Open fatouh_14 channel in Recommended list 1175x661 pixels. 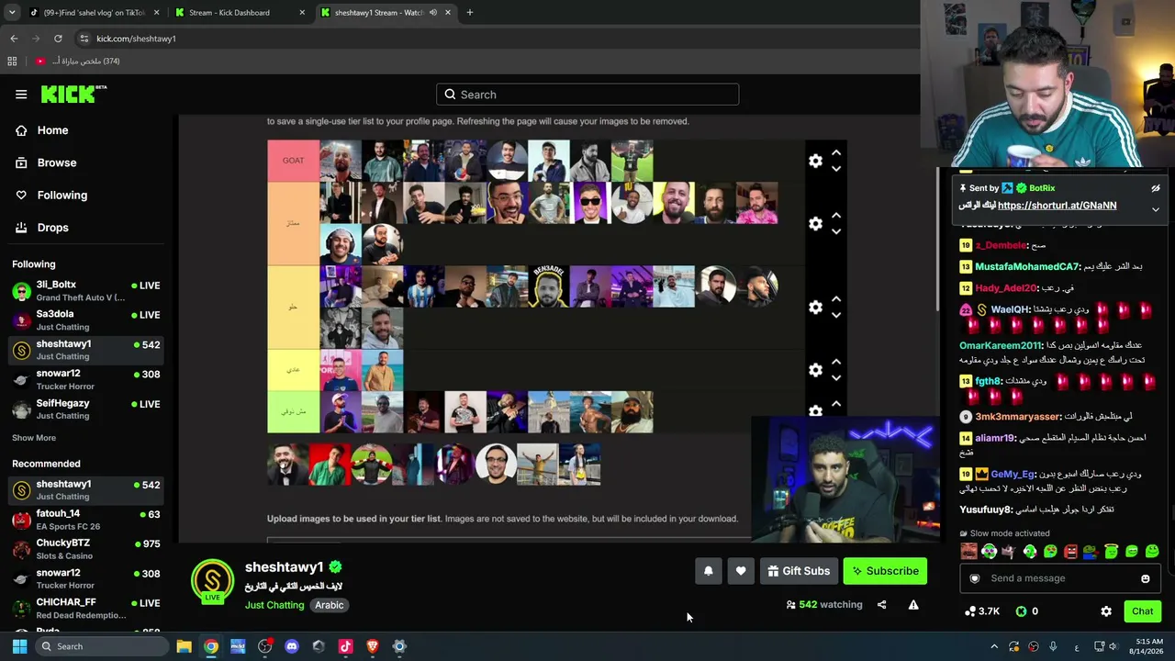87,520
